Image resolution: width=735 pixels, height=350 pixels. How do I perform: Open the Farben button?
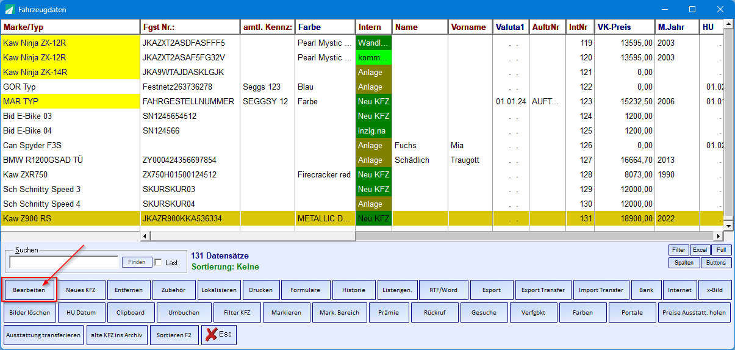tap(582, 313)
